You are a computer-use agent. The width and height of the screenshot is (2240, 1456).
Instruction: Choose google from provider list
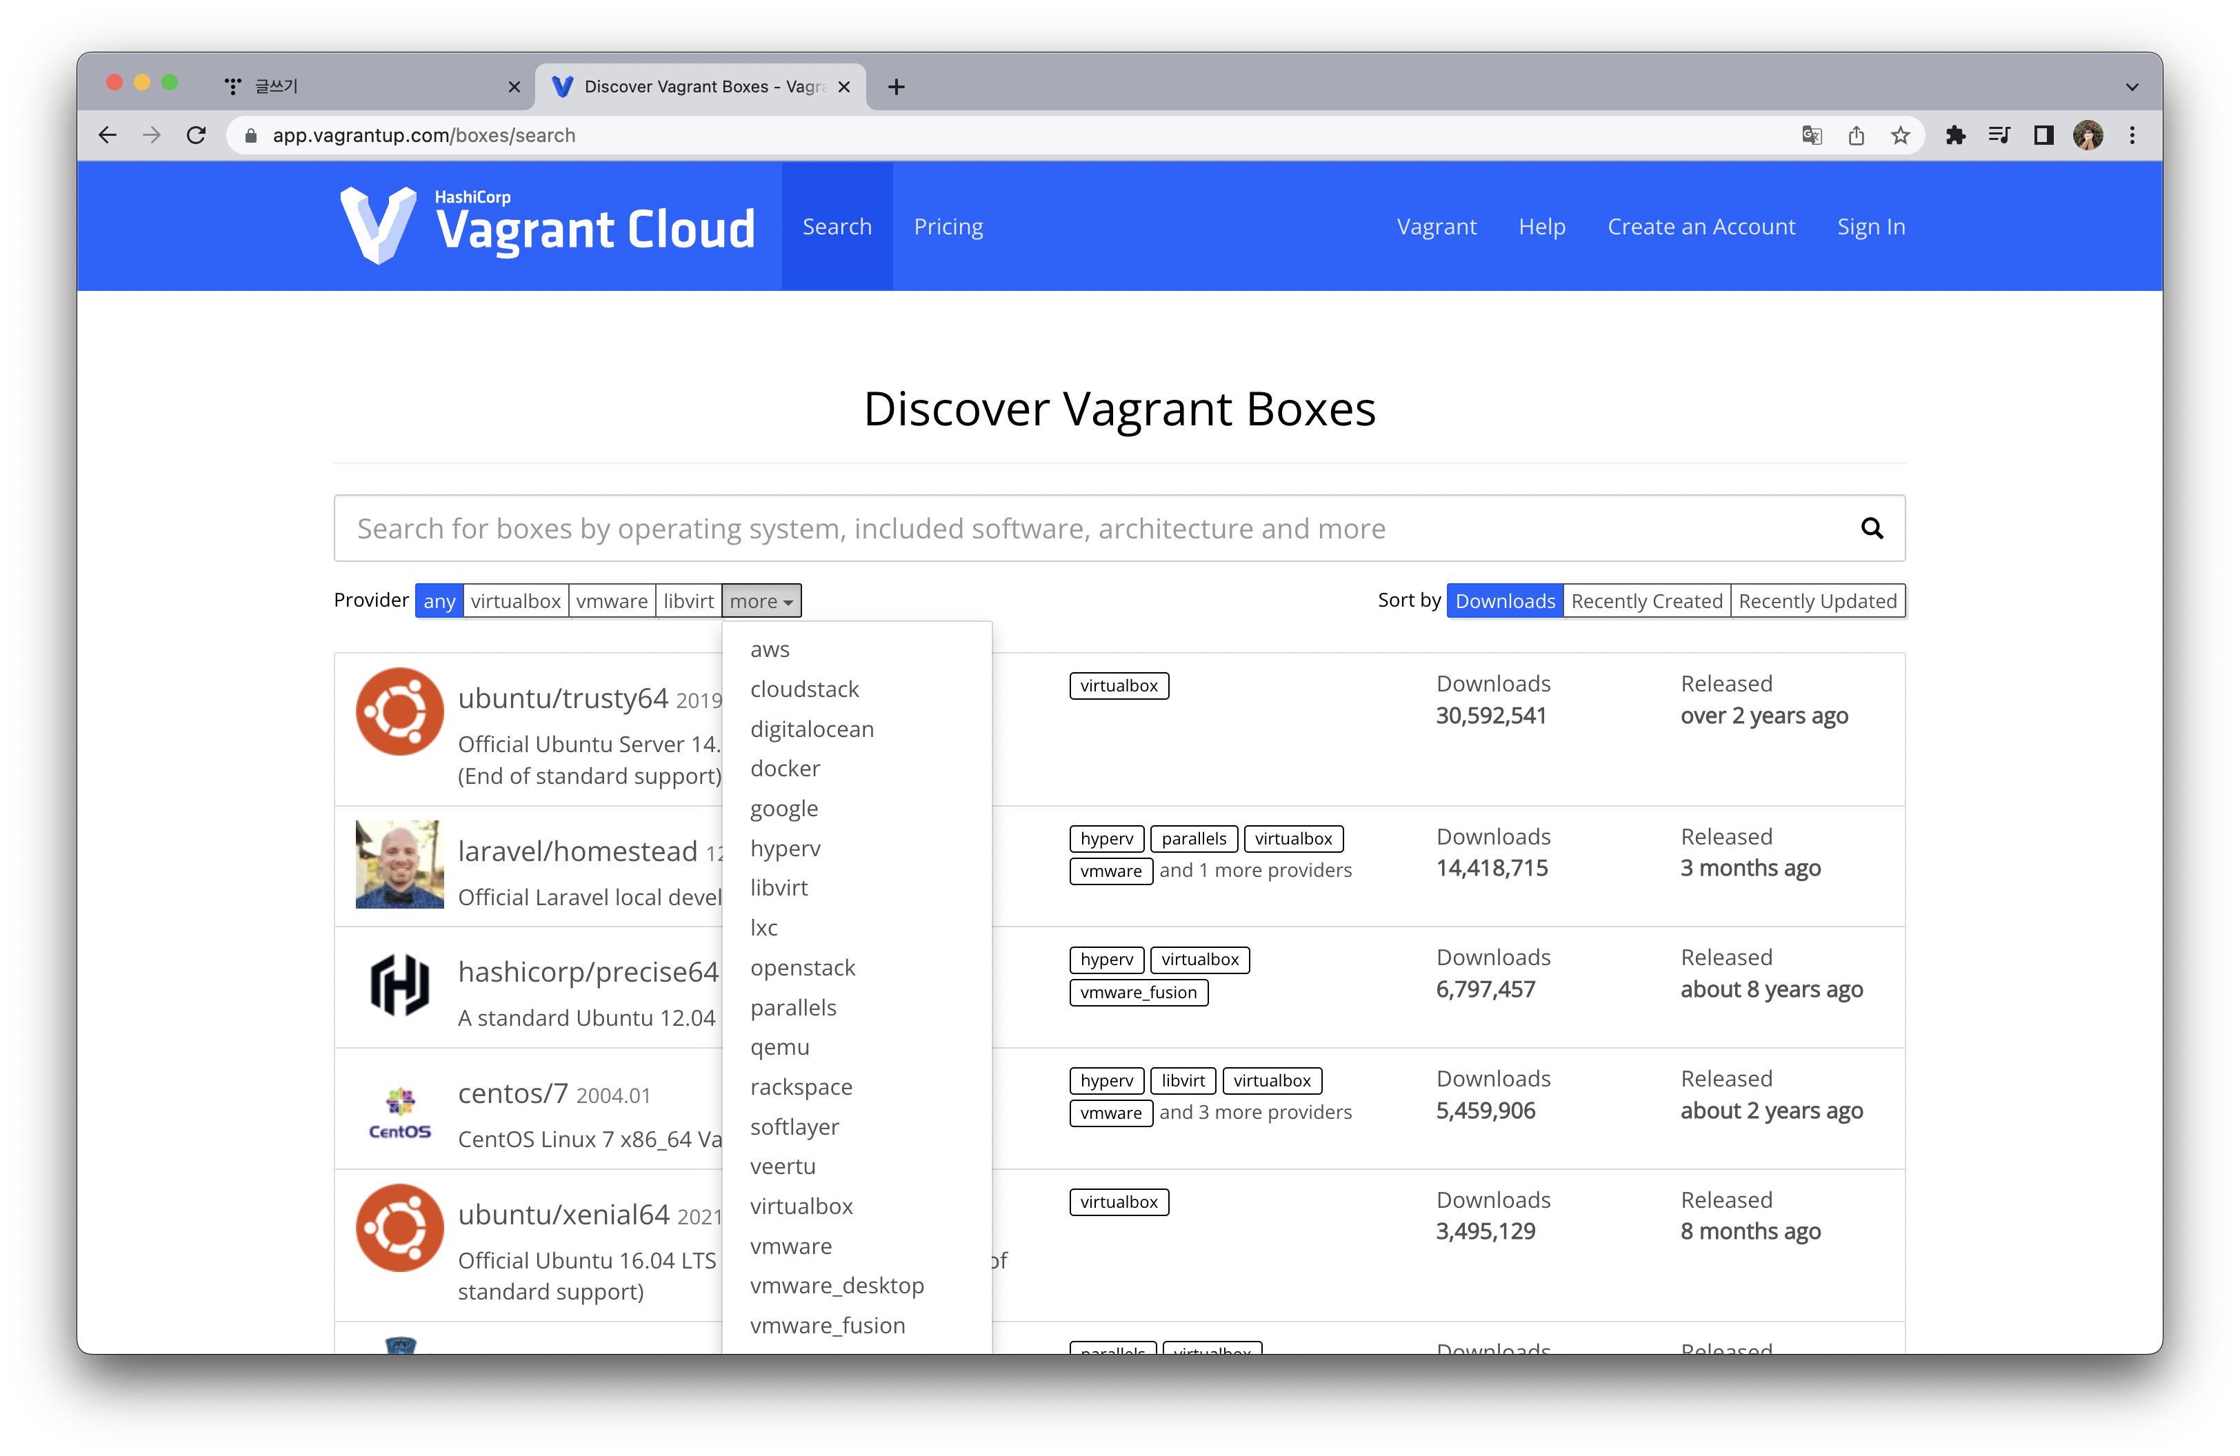[857, 809]
